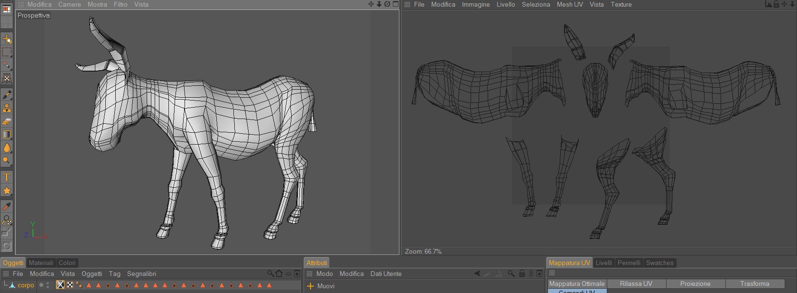Viewport: 797px width, 293px height.
Task: Switch to the Materiali tab
Action: coord(41,263)
